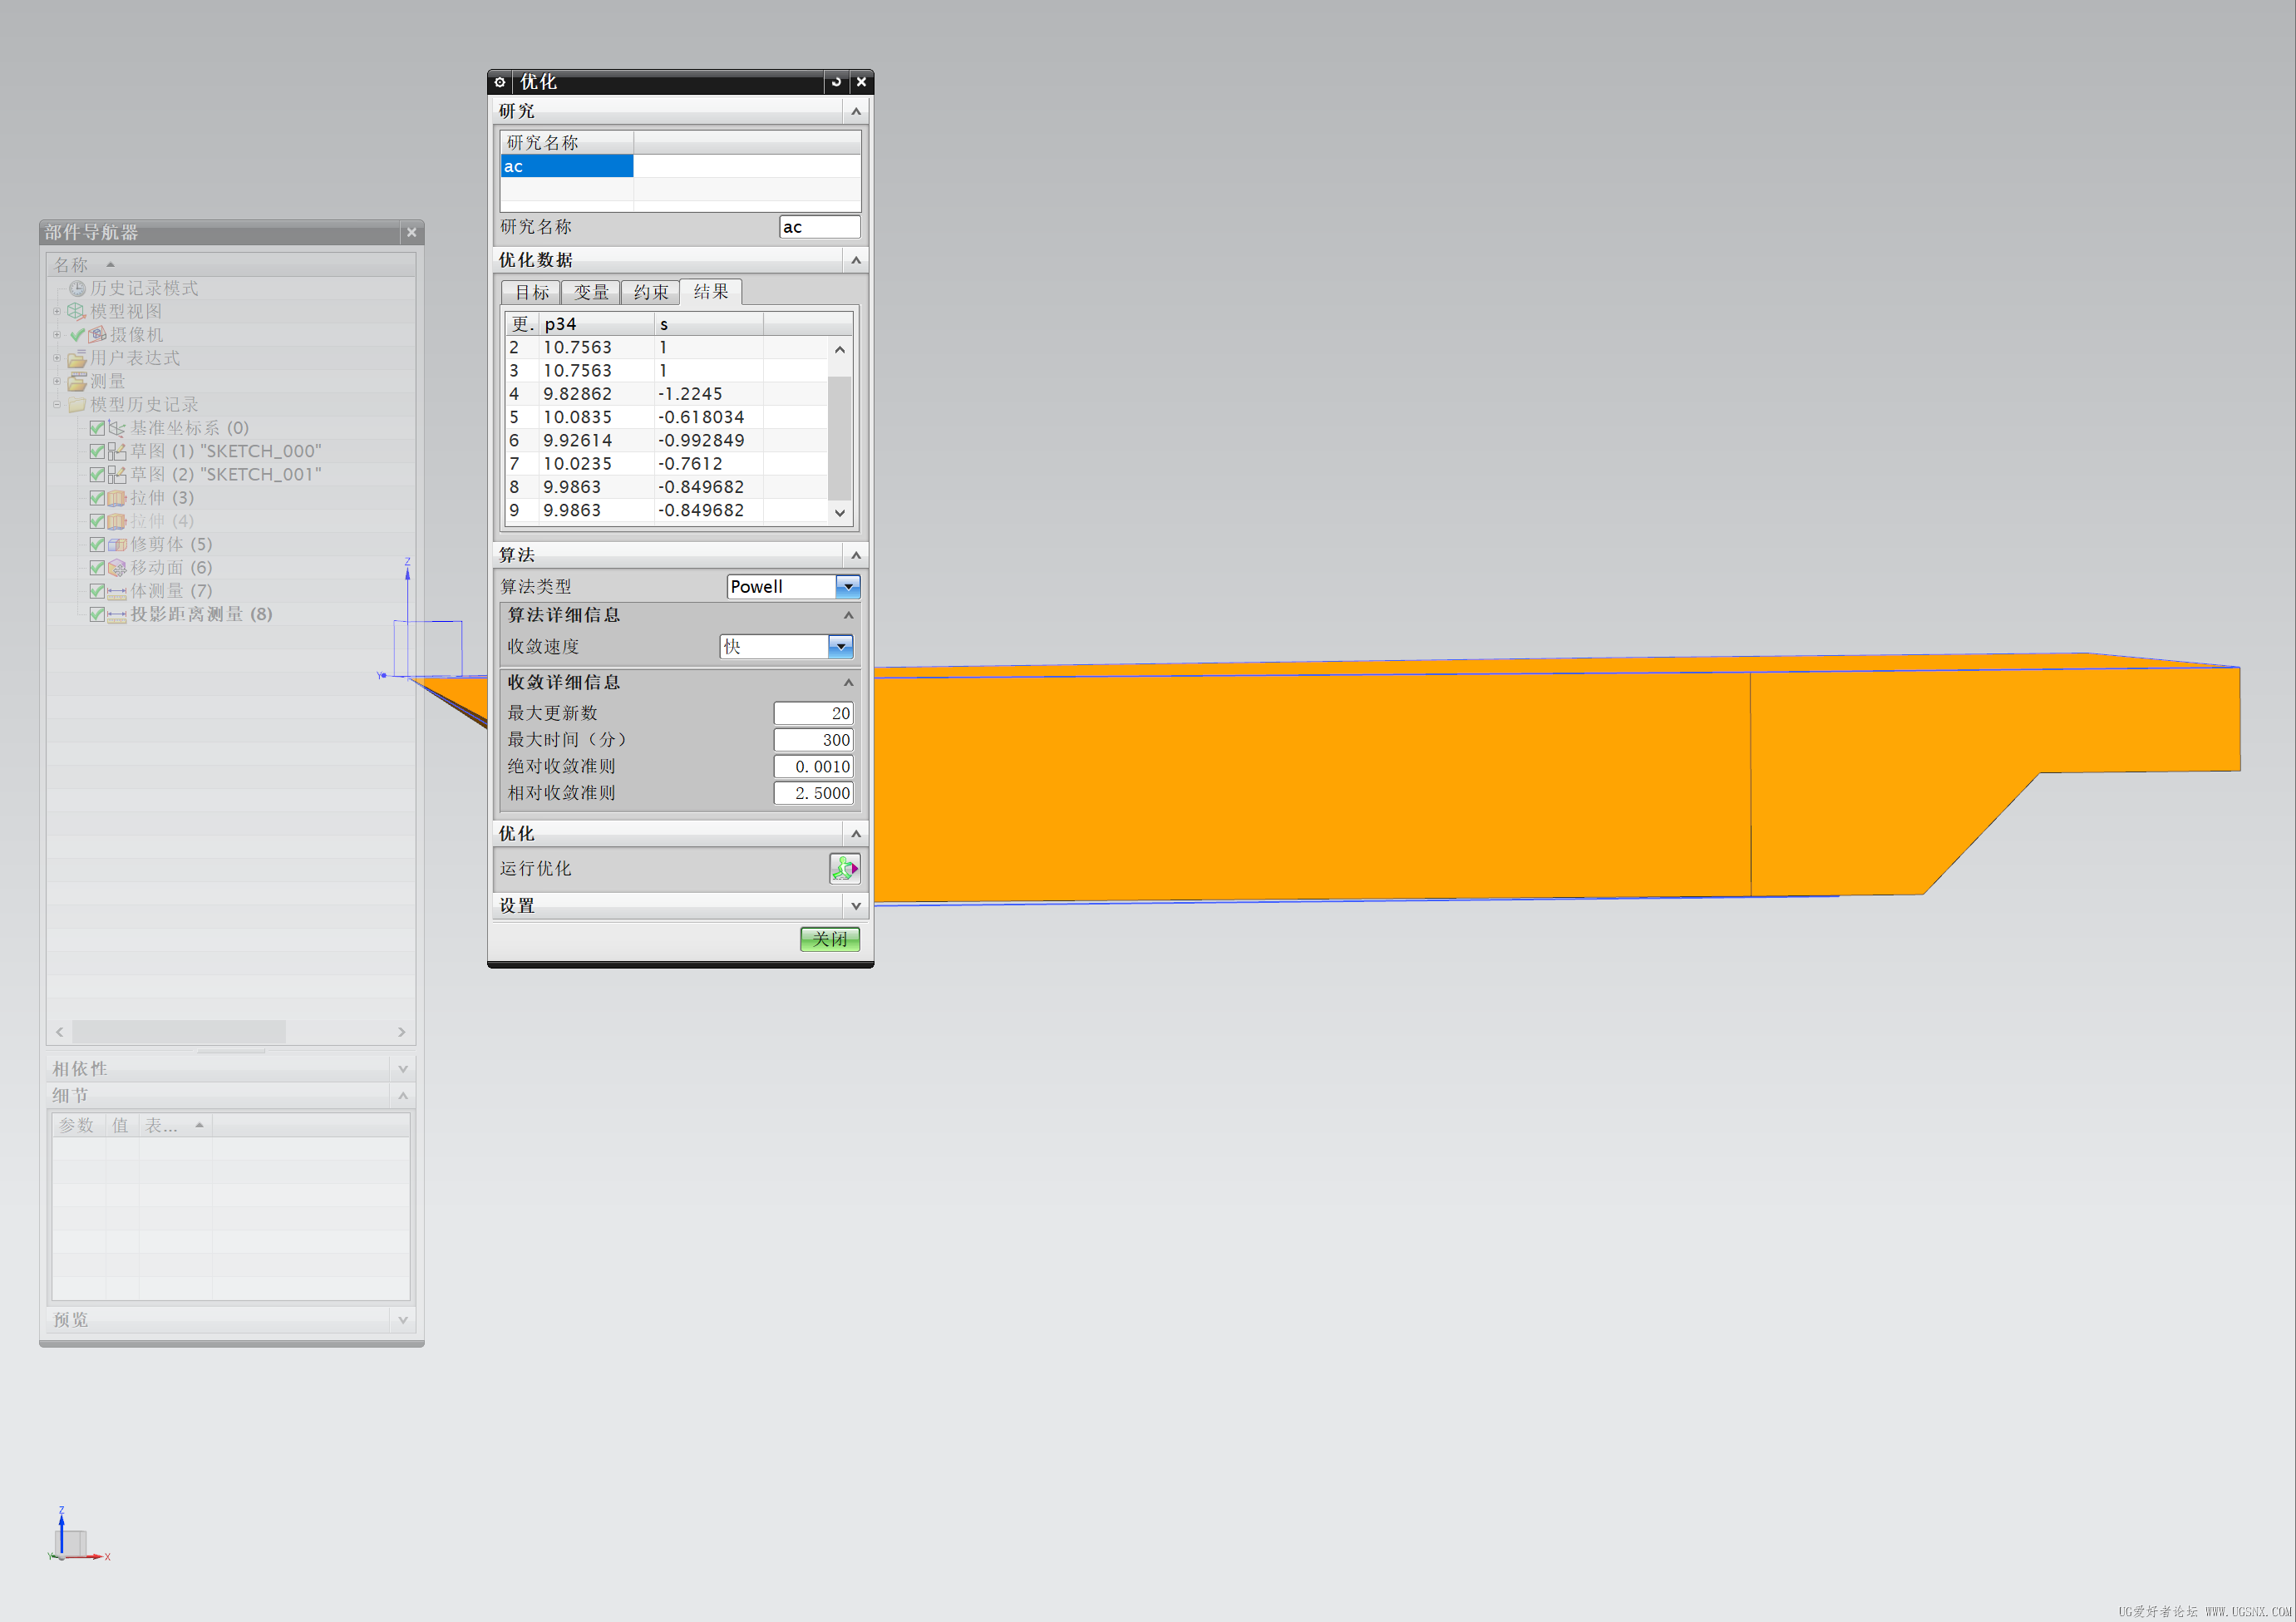Switch to the 目标 (objective) tab

pyautogui.click(x=532, y=292)
